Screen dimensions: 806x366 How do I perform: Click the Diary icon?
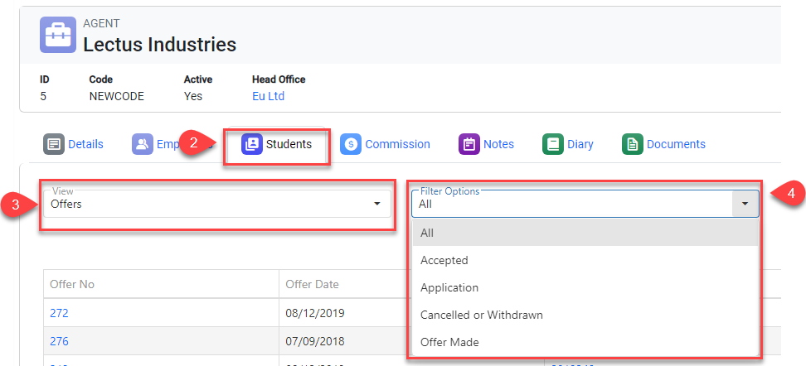[553, 144]
